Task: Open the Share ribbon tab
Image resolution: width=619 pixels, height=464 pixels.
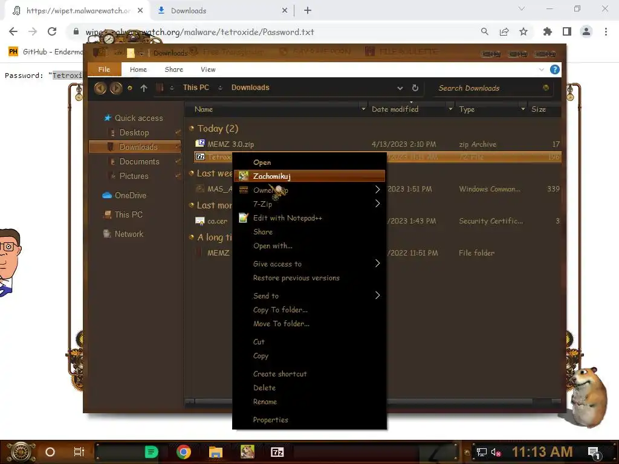Action: (x=173, y=69)
